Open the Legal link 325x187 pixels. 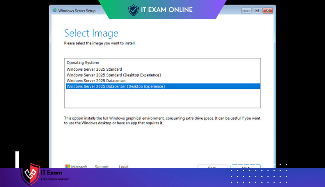click(123, 167)
